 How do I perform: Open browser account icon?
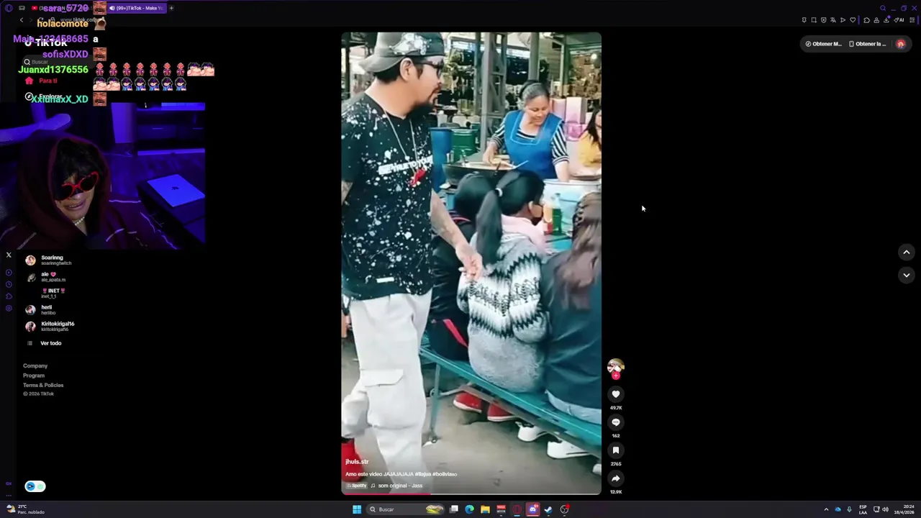(876, 20)
